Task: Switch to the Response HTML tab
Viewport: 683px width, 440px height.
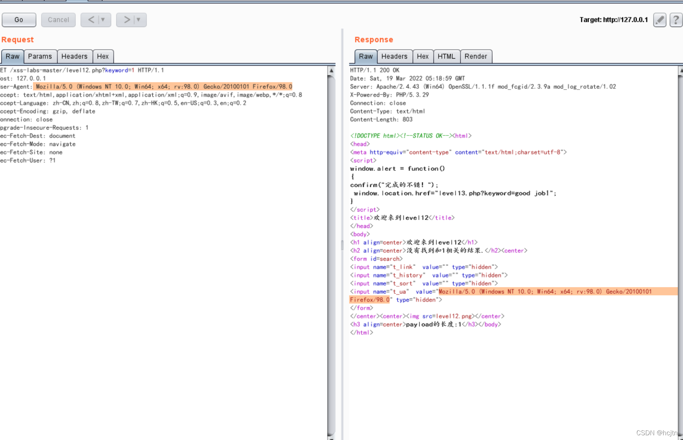Action: pos(446,56)
